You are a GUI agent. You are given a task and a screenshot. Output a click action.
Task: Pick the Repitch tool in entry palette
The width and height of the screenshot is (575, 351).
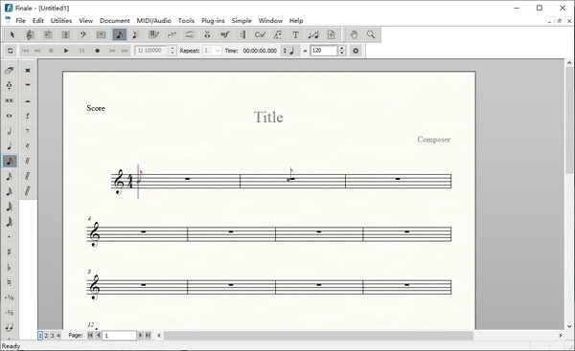[10, 85]
